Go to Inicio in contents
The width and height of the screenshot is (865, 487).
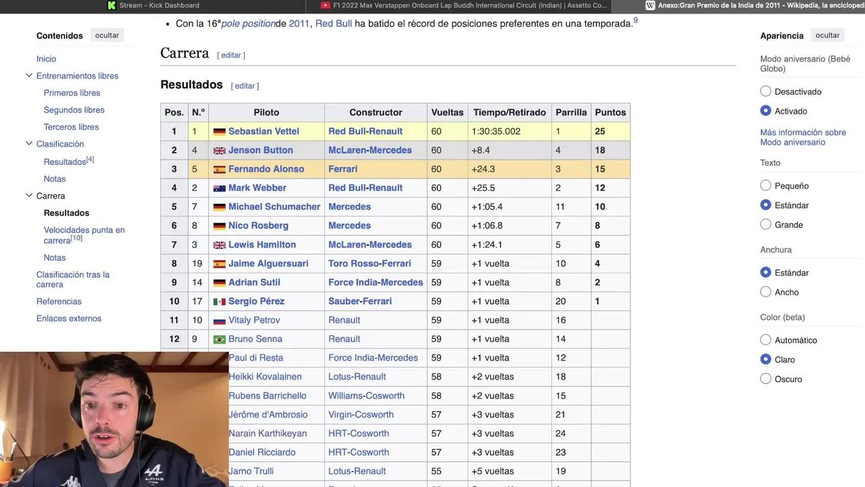46,59
